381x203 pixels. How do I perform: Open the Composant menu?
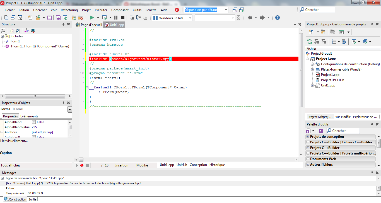click(120, 10)
